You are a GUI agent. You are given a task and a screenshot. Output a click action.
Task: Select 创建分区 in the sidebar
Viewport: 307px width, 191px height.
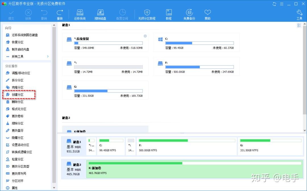18,95
